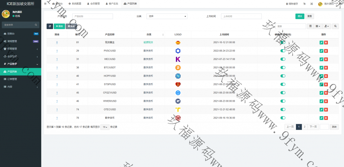Toggle status switch in CFI2Z1/USD row

click(x=283, y=93)
